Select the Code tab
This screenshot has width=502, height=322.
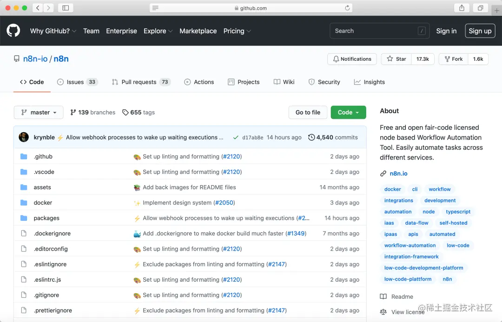[32, 82]
